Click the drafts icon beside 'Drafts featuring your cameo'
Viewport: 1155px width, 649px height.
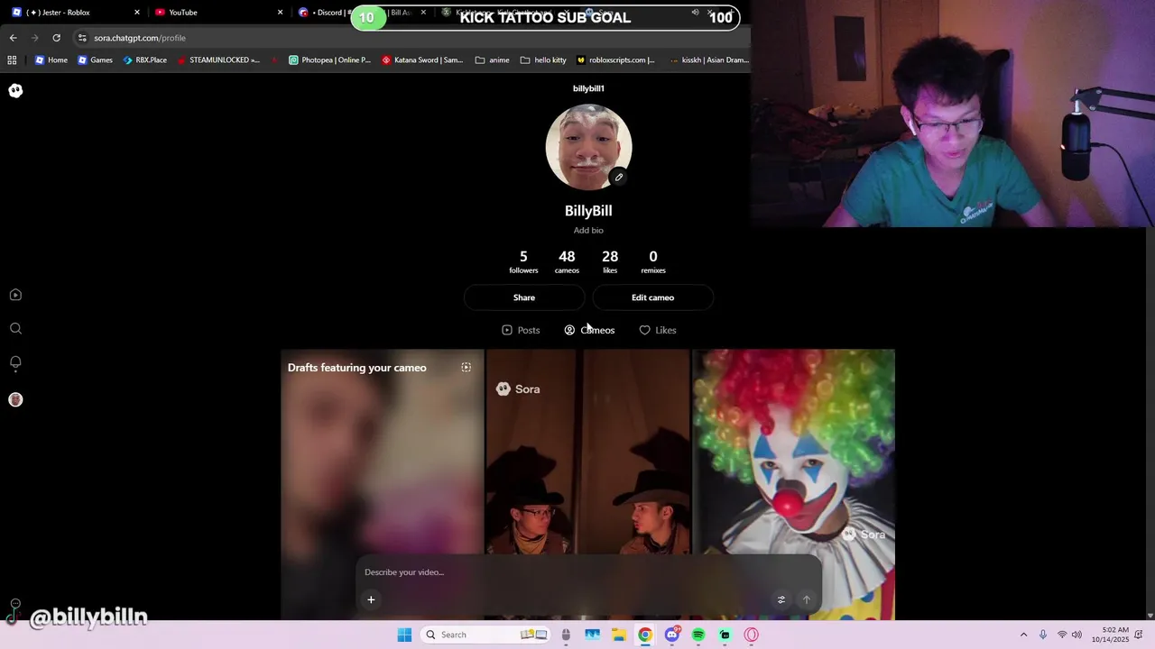tap(466, 368)
